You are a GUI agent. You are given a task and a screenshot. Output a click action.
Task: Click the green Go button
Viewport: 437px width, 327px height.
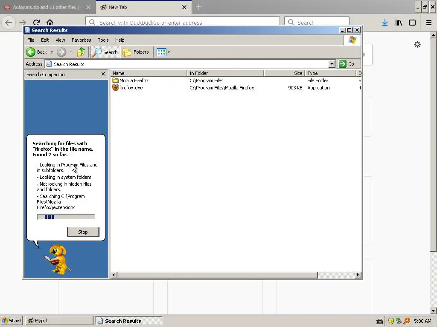coord(347,64)
